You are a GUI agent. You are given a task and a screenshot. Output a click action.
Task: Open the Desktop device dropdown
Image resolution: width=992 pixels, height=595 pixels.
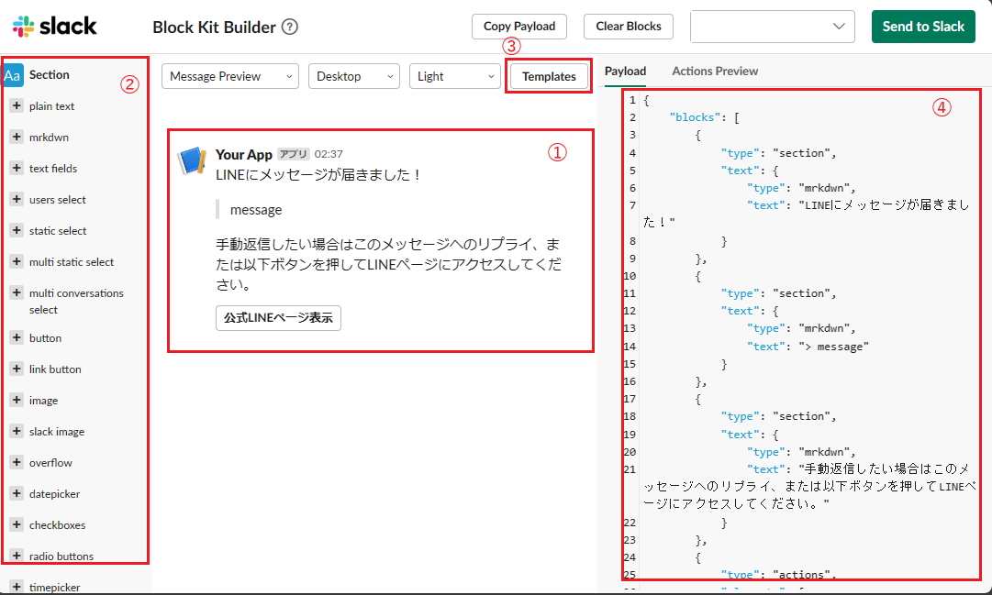[354, 76]
